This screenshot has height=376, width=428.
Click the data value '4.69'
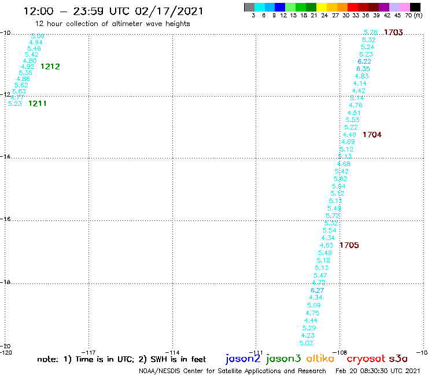[348, 142]
